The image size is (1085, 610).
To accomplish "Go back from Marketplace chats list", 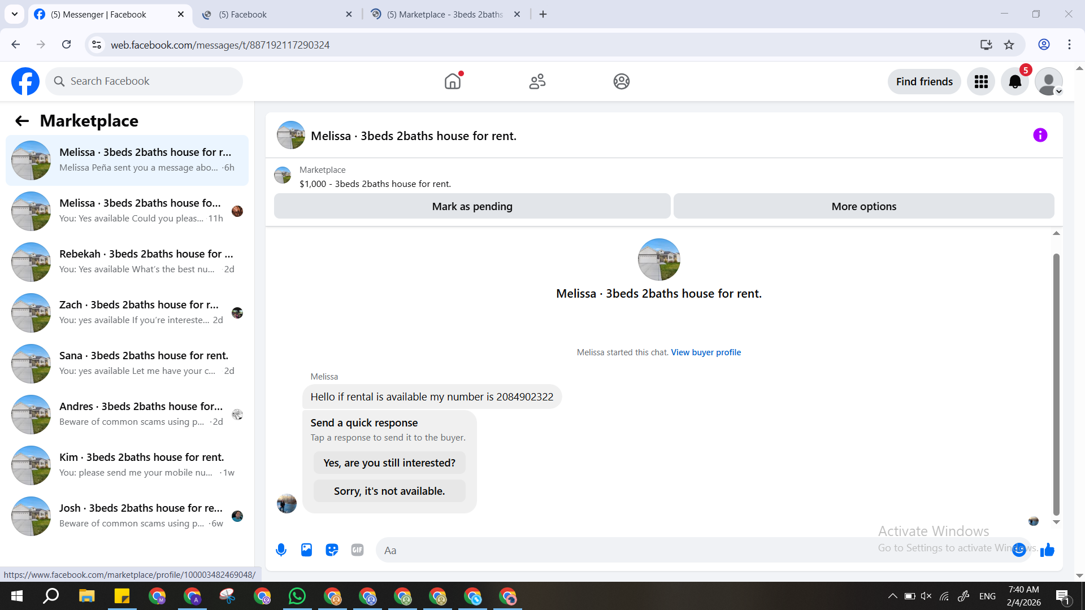I will (22, 121).
